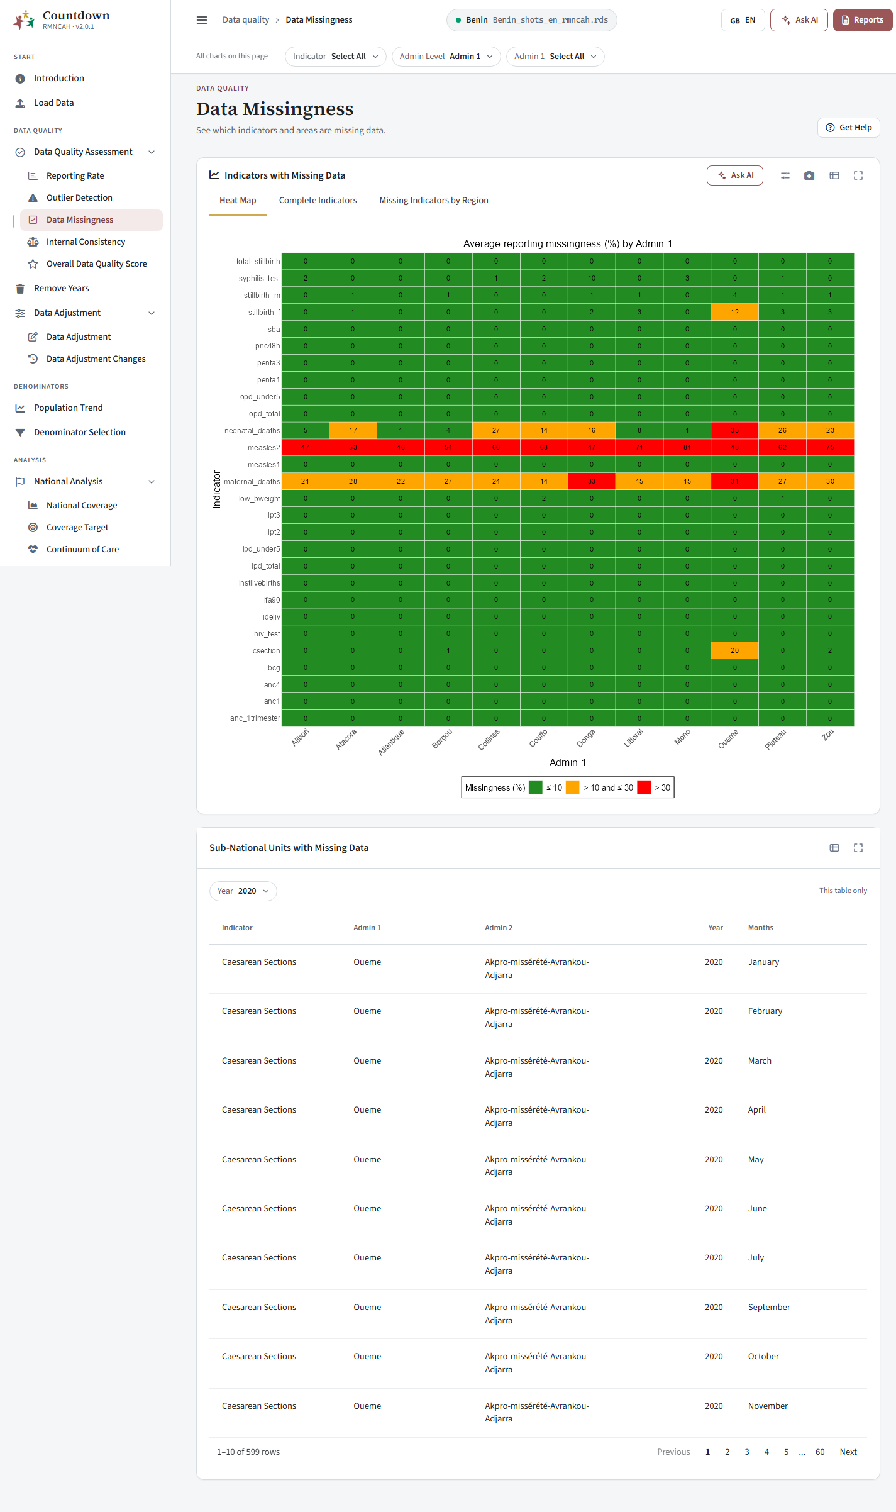This screenshot has width=896, height=1512.
Task: Click the Get Help button
Action: click(848, 128)
